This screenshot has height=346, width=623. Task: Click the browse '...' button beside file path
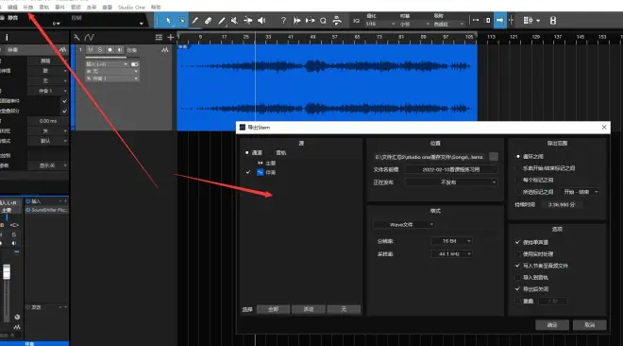click(494, 157)
